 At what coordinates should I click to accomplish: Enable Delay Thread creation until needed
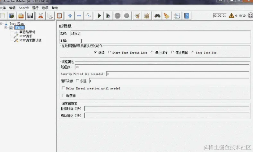[x=64, y=88]
